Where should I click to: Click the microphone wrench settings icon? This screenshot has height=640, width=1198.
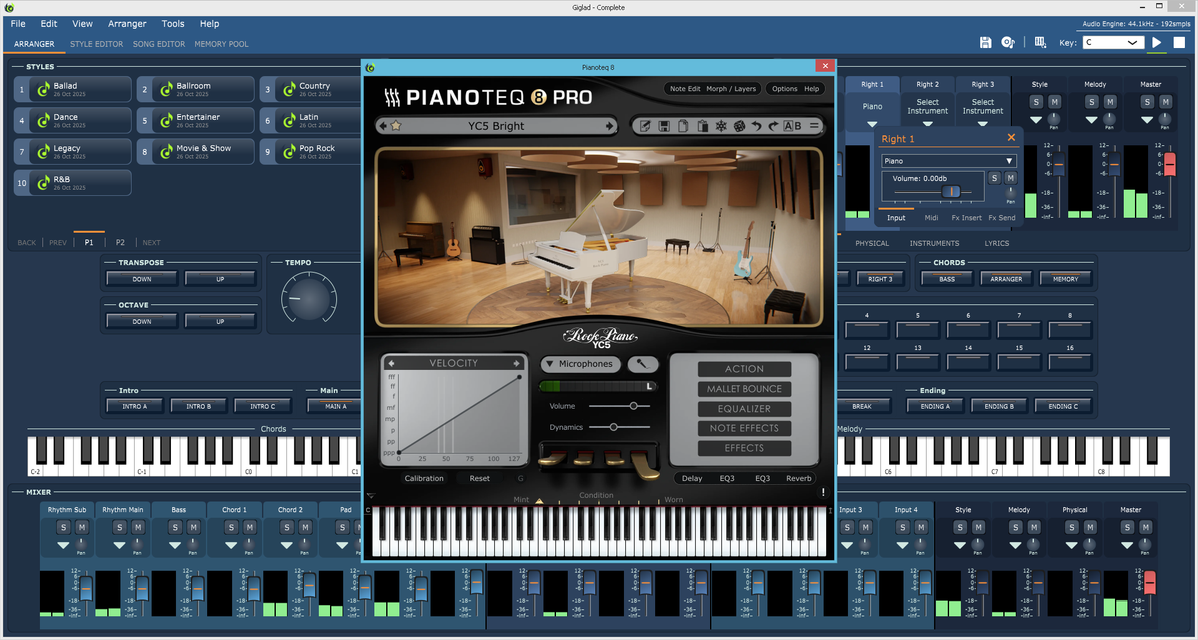[x=642, y=364]
